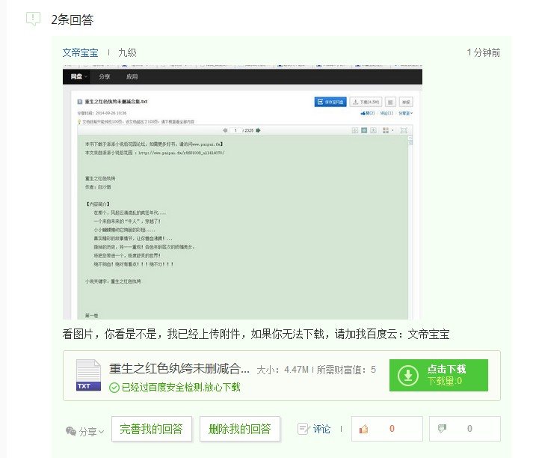Click the green security check icon
This screenshot has height=458, width=533.
point(114,388)
